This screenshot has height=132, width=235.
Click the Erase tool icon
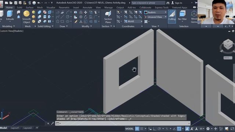(x=76, y=22)
